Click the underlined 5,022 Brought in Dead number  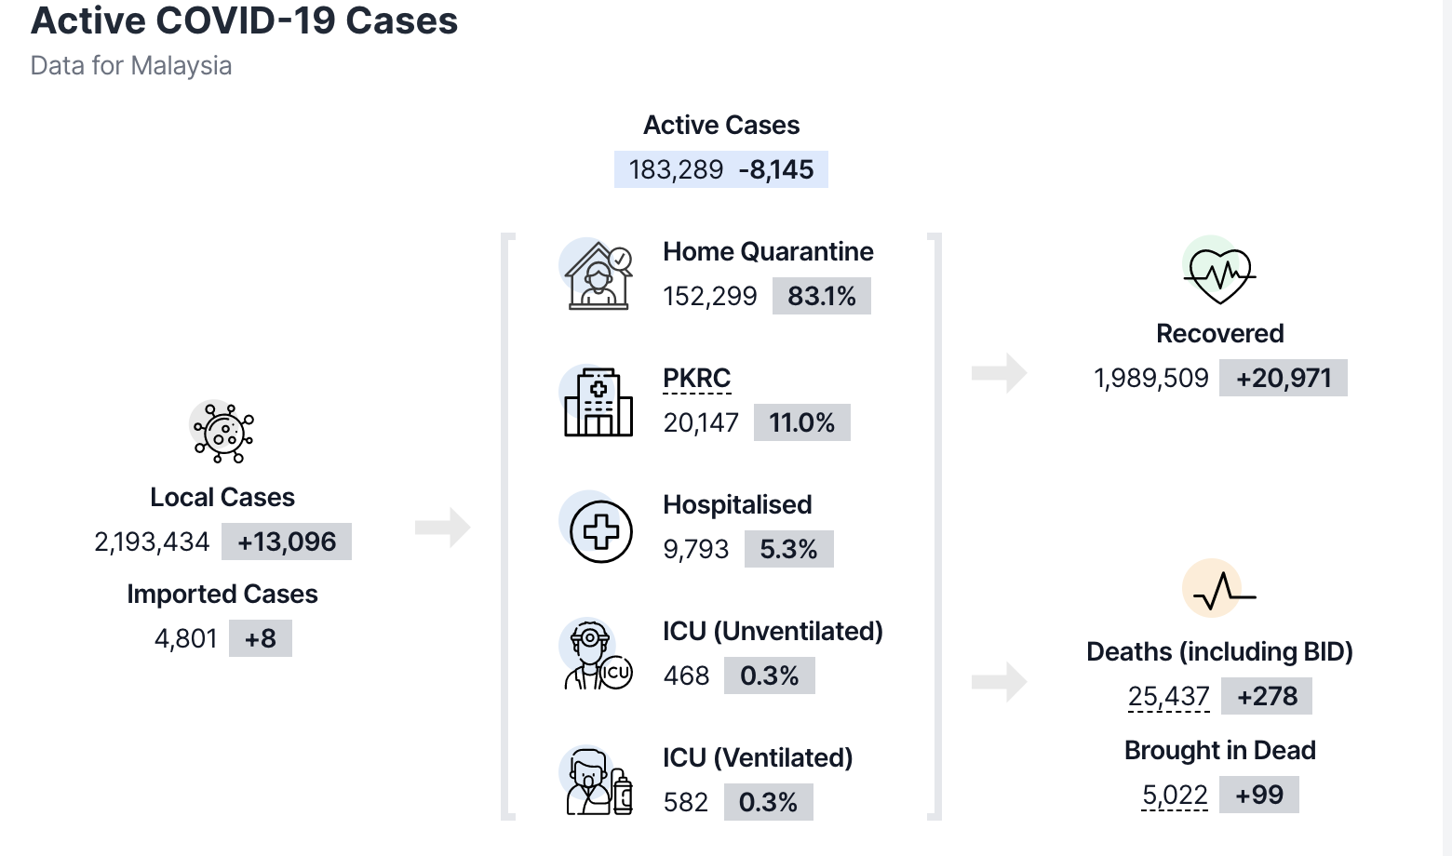1175,795
